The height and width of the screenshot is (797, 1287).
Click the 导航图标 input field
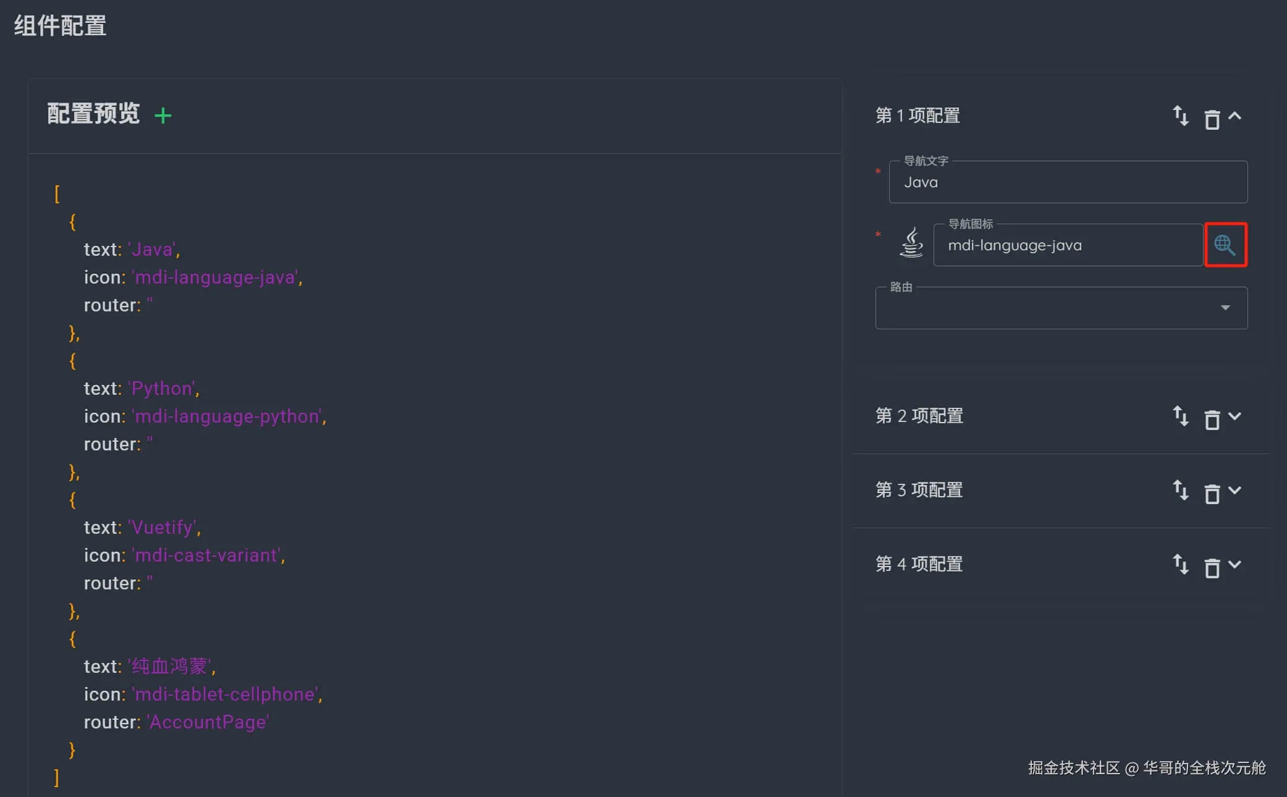tap(1067, 245)
